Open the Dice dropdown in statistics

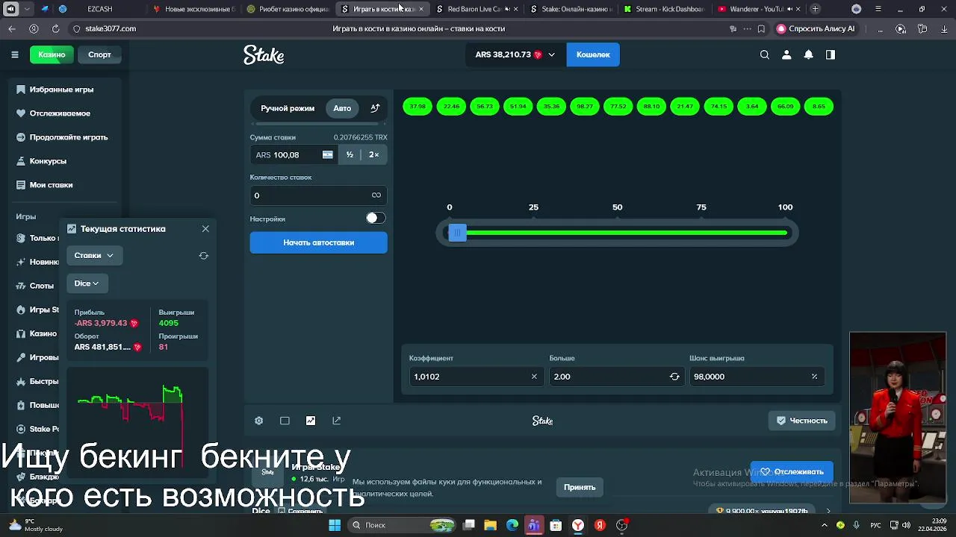tap(87, 283)
